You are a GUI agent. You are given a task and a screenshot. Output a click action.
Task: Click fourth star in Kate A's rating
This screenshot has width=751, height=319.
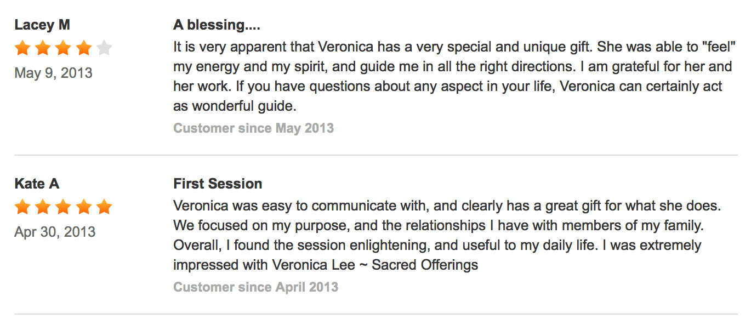pos(83,207)
